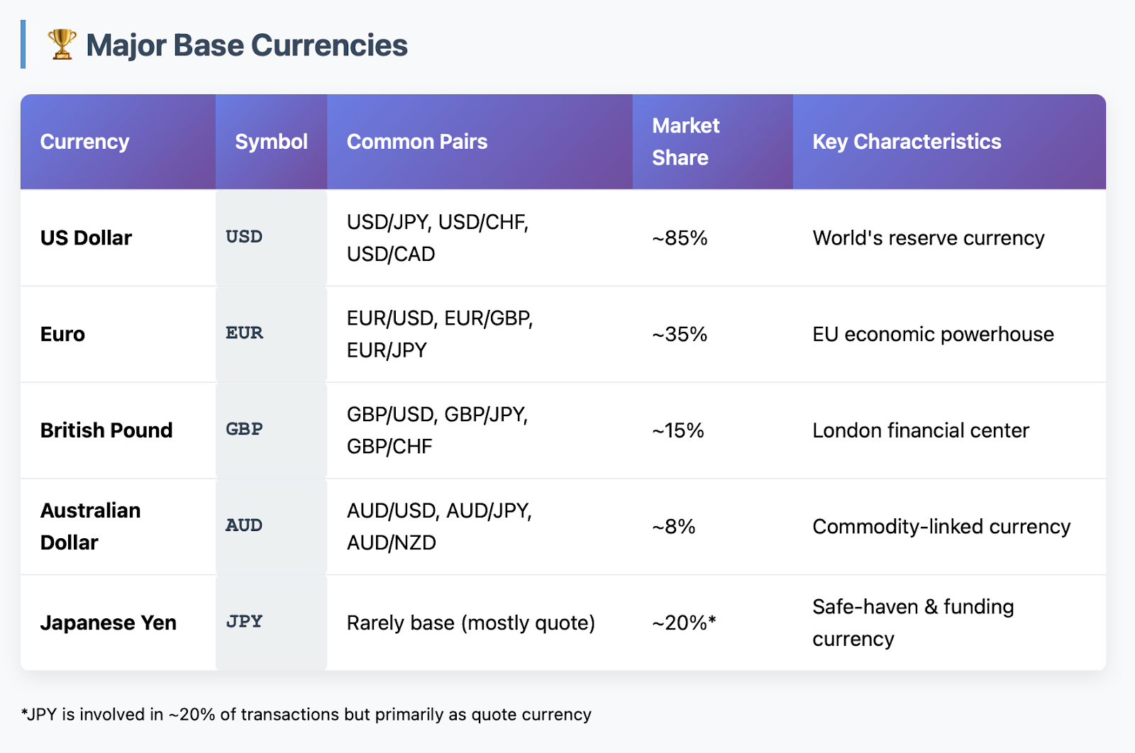Click the USD symbol code
Viewport: 1135px width, 753px height.
coord(244,237)
